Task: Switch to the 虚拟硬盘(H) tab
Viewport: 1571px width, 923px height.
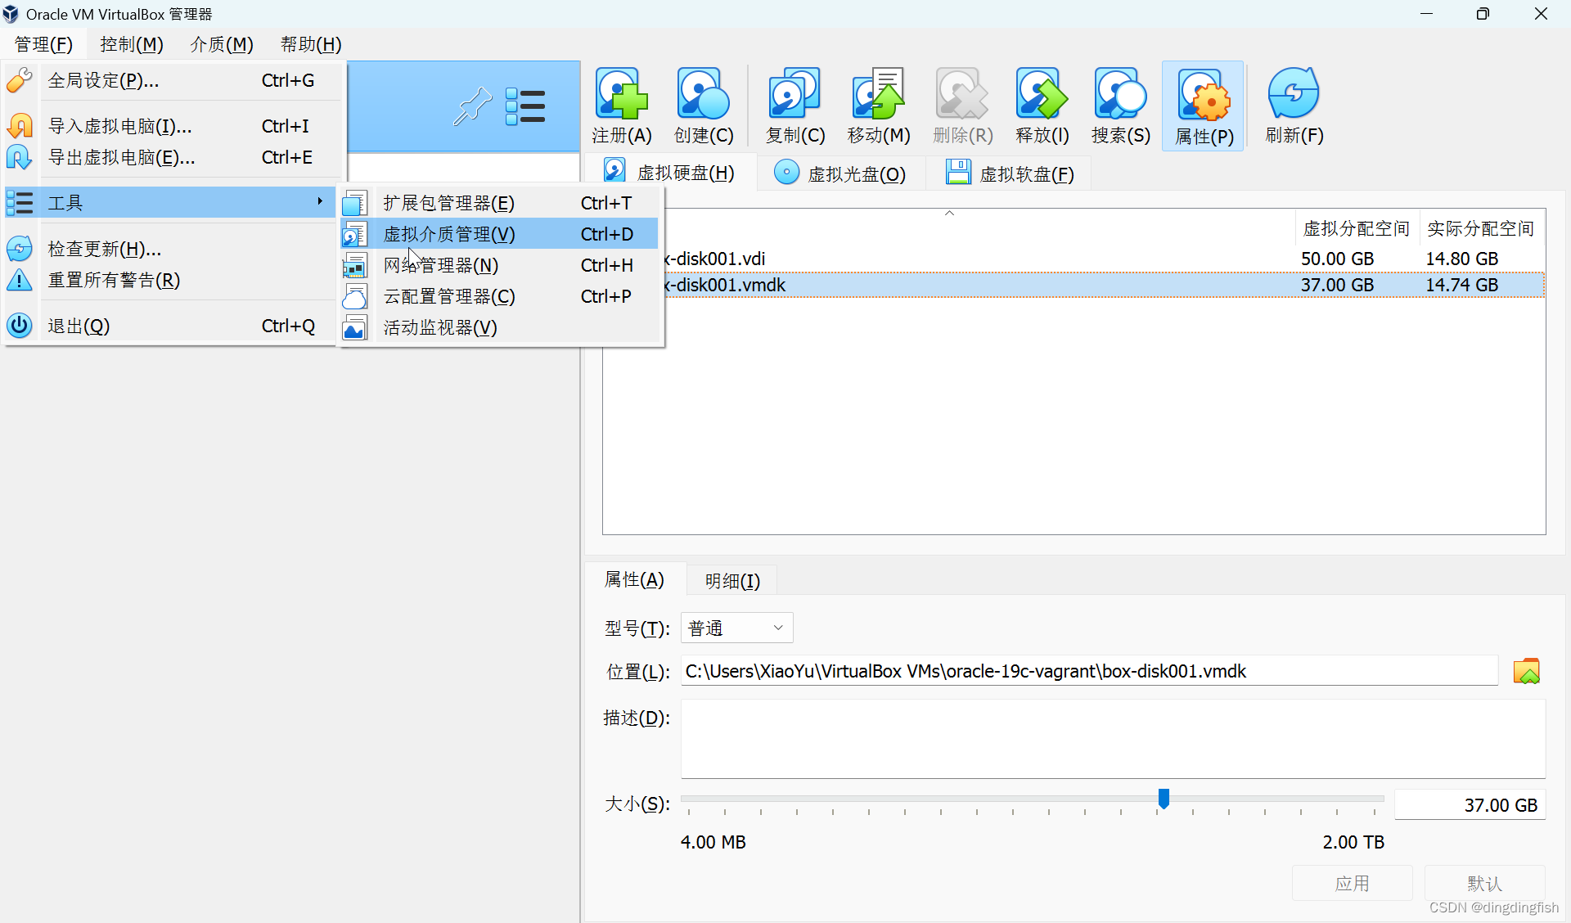Action: click(670, 173)
